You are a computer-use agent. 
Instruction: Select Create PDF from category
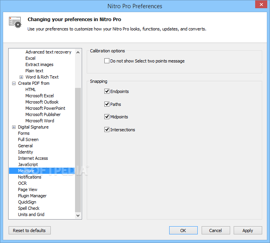[34, 83]
